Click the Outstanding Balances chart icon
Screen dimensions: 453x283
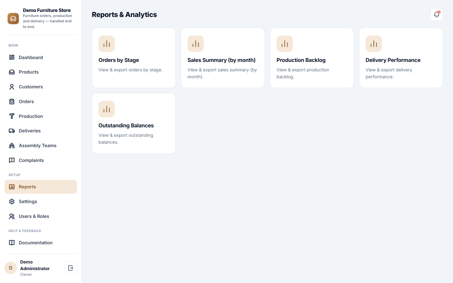pyautogui.click(x=107, y=109)
